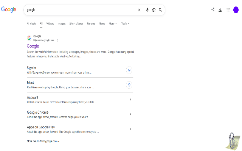
Task: Open Search Labs flask icon
Action: [x=220, y=10]
